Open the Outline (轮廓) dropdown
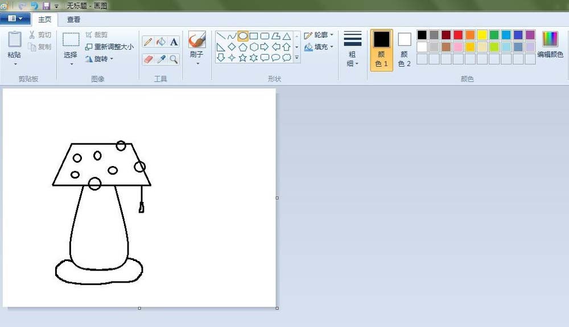Image resolution: width=569 pixels, height=327 pixels. [x=331, y=35]
